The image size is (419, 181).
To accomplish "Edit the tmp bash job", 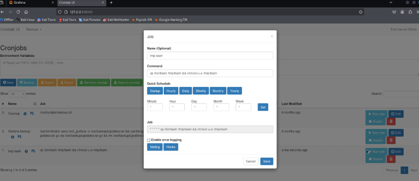I will pos(396,151).
